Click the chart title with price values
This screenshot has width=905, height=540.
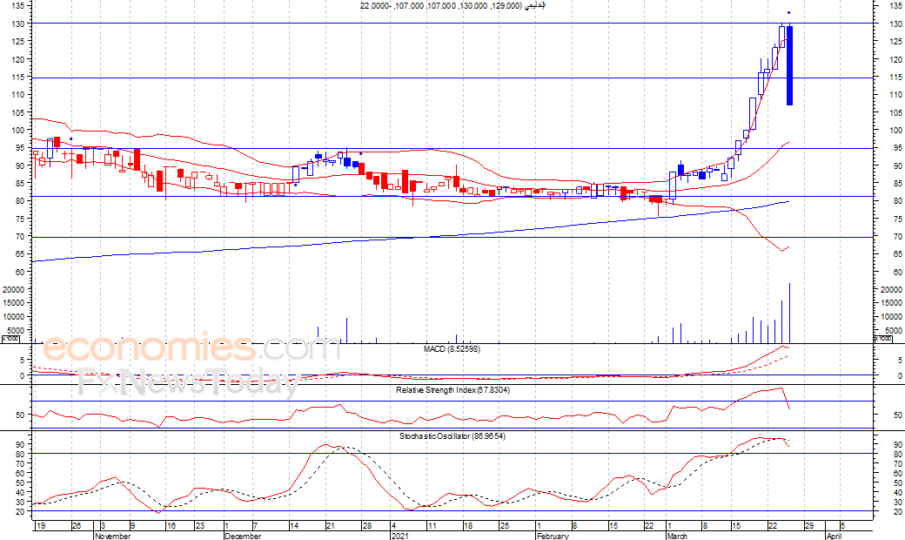coord(452,6)
